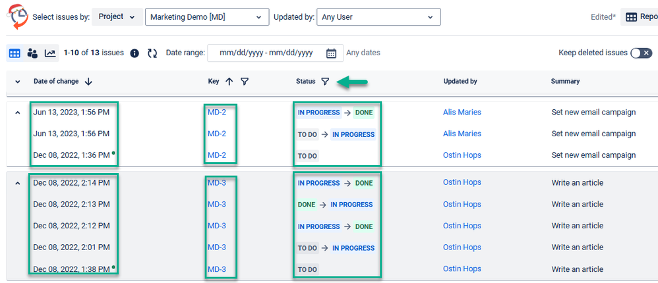658x283 pixels.
Task: Click the Updated by column header
Action: [x=460, y=82]
